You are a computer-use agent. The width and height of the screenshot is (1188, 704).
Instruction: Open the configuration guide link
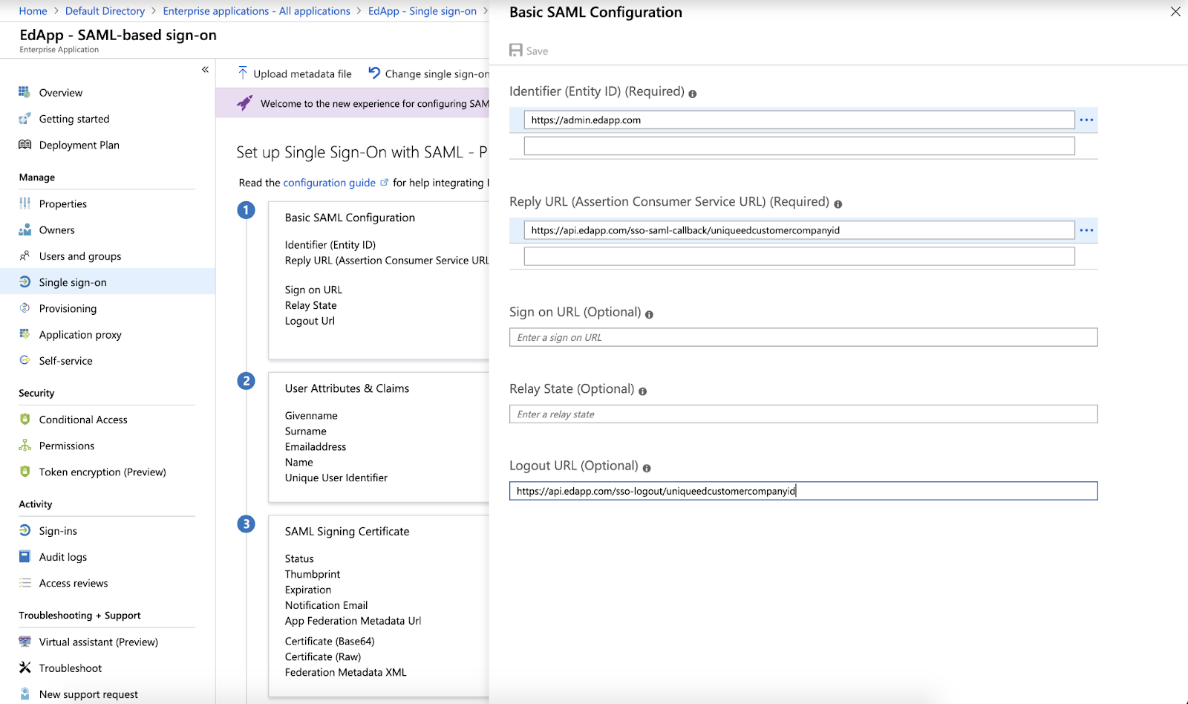[x=330, y=183]
